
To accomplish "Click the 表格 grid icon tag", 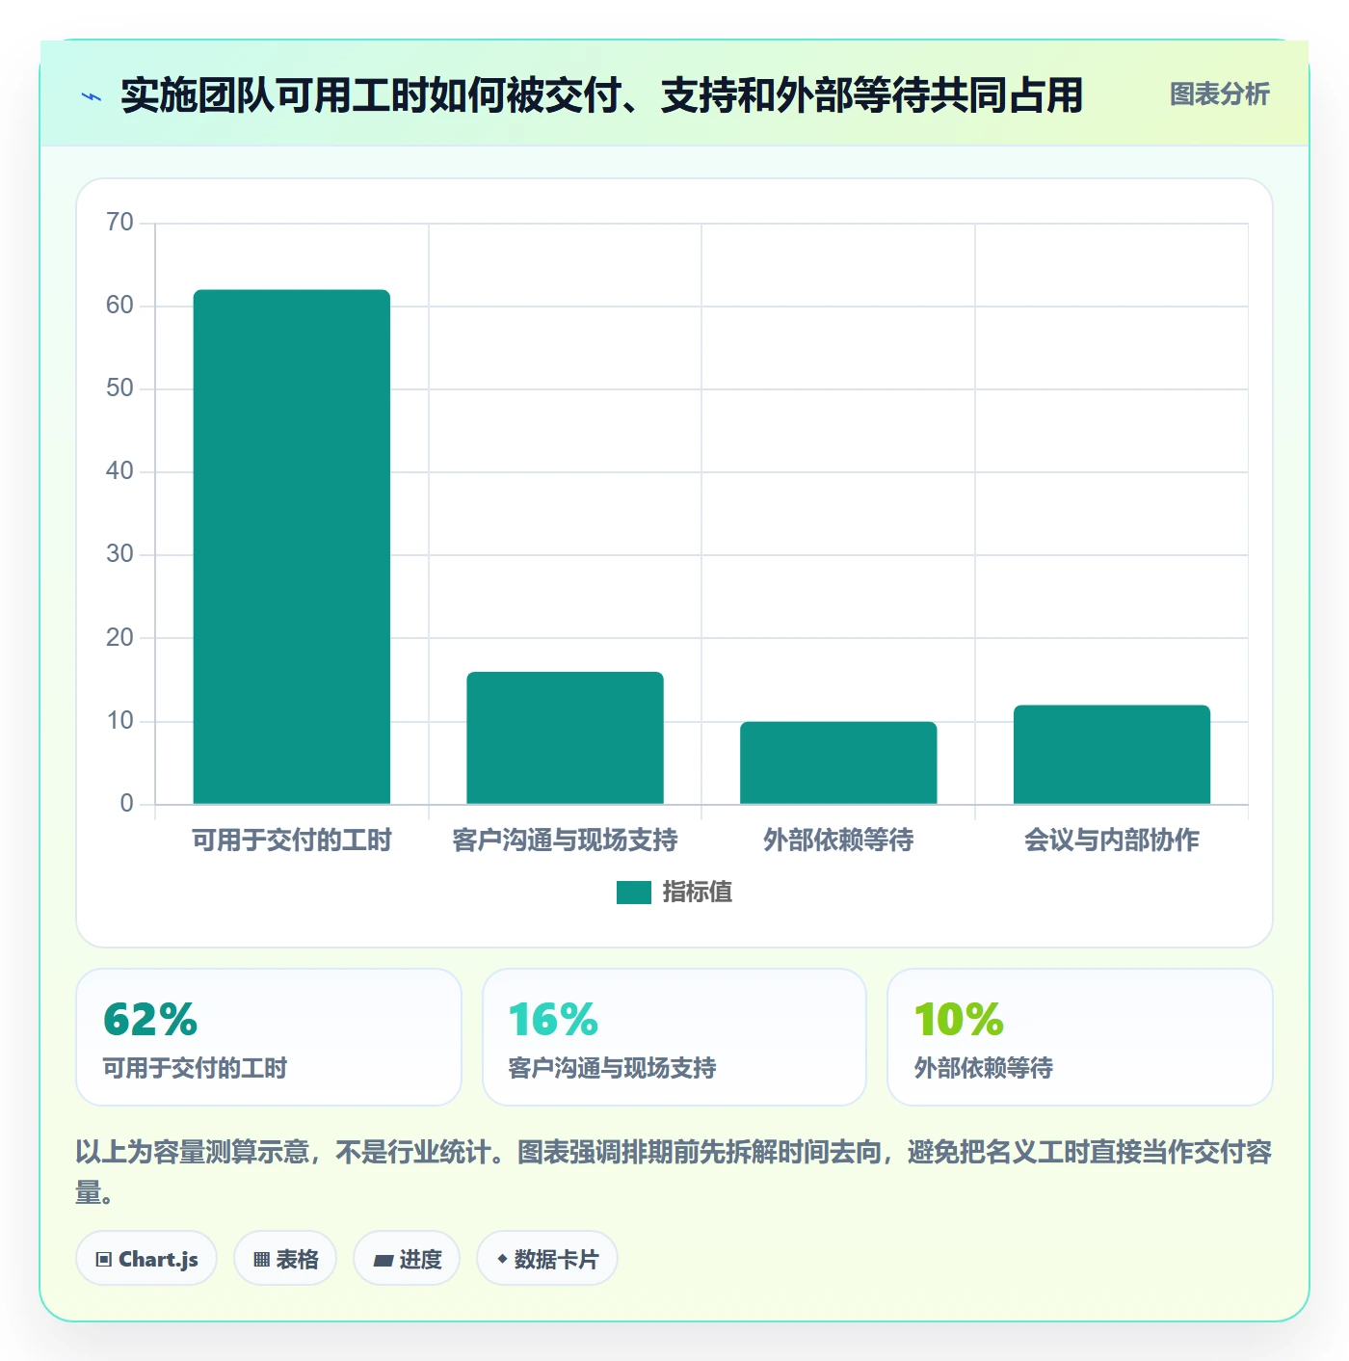I will [x=285, y=1258].
